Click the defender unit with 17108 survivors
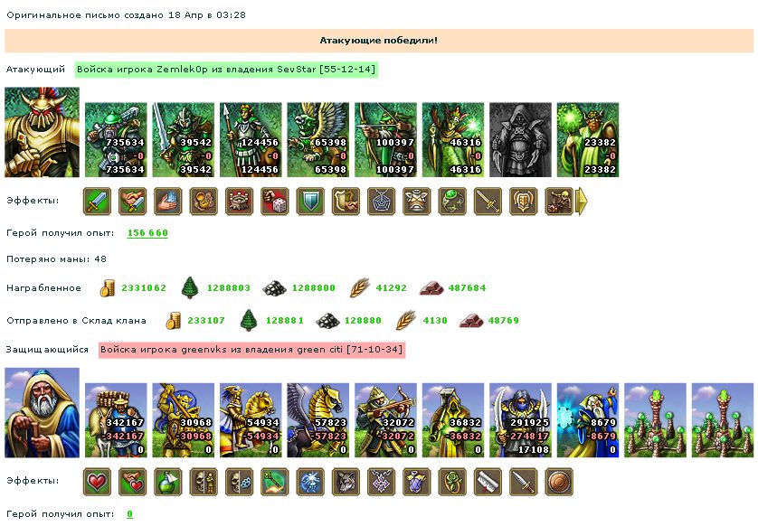The image size is (758, 526). pyautogui.click(x=520, y=420)
